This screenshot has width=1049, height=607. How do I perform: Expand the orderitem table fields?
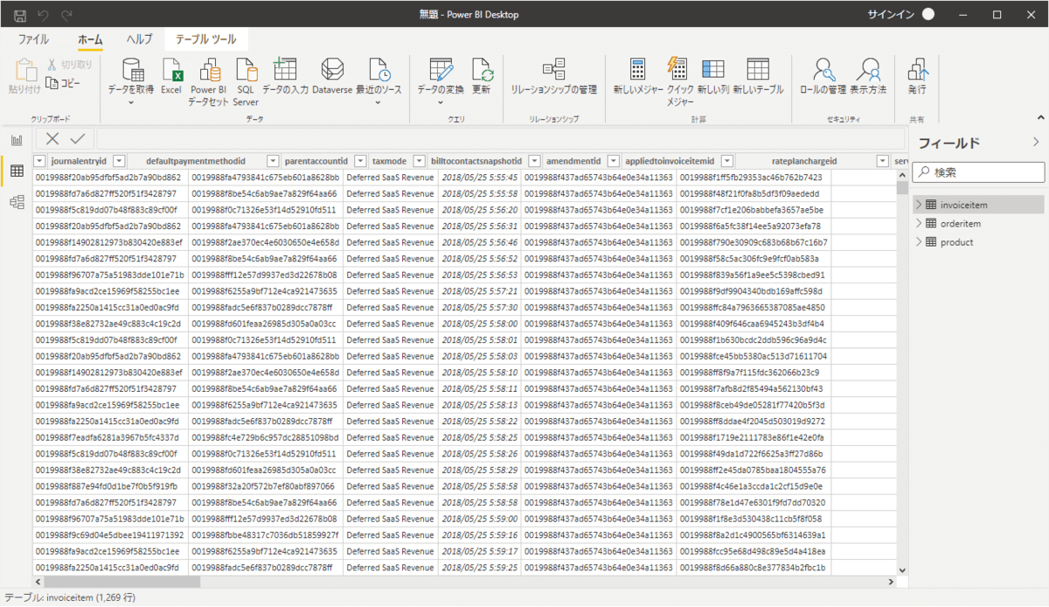[x=919, y=223]
